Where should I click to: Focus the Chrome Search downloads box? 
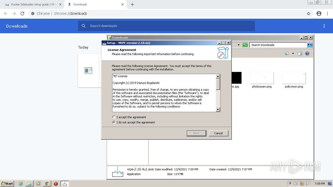[x=166, y=26]
